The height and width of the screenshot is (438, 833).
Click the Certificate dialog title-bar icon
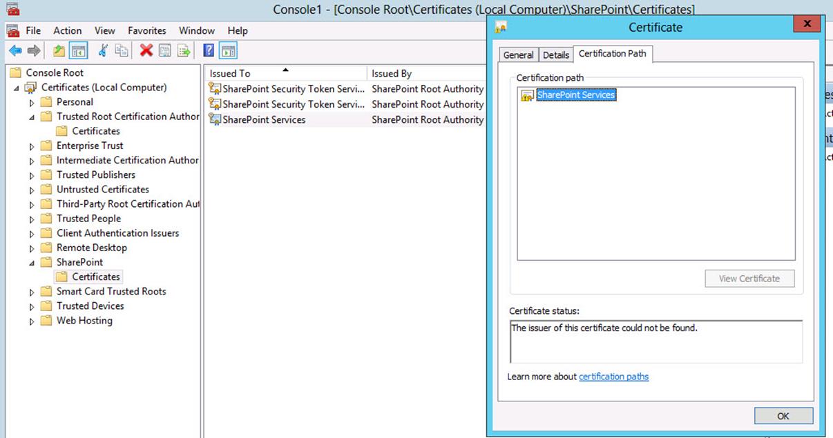click(501, 28)
